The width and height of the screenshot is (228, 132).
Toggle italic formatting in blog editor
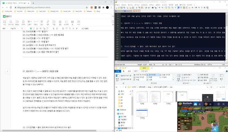coord(34,28)
